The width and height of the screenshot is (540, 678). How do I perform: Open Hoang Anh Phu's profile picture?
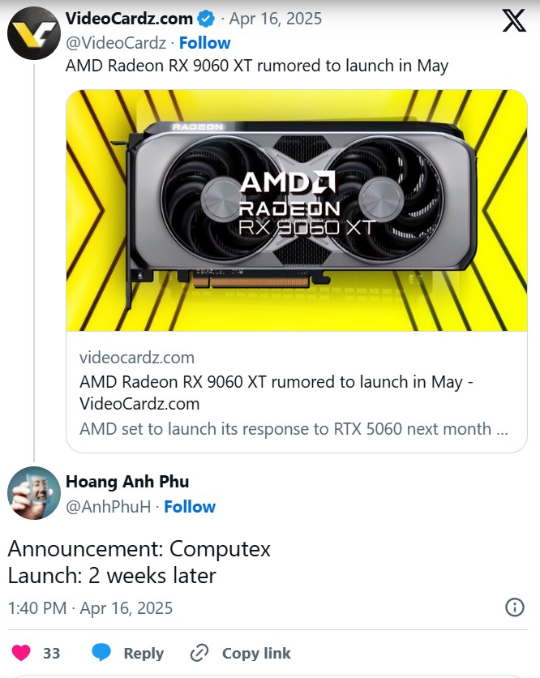point(34,493)
